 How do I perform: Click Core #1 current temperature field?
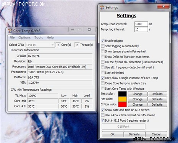43,106
